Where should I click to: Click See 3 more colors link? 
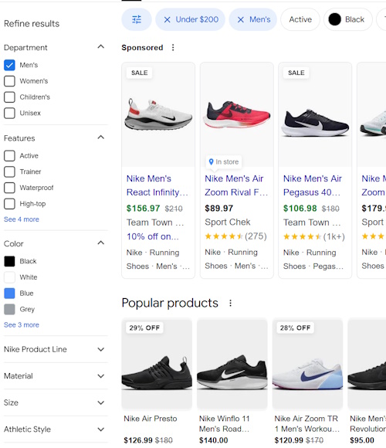[x=22, y=325]
